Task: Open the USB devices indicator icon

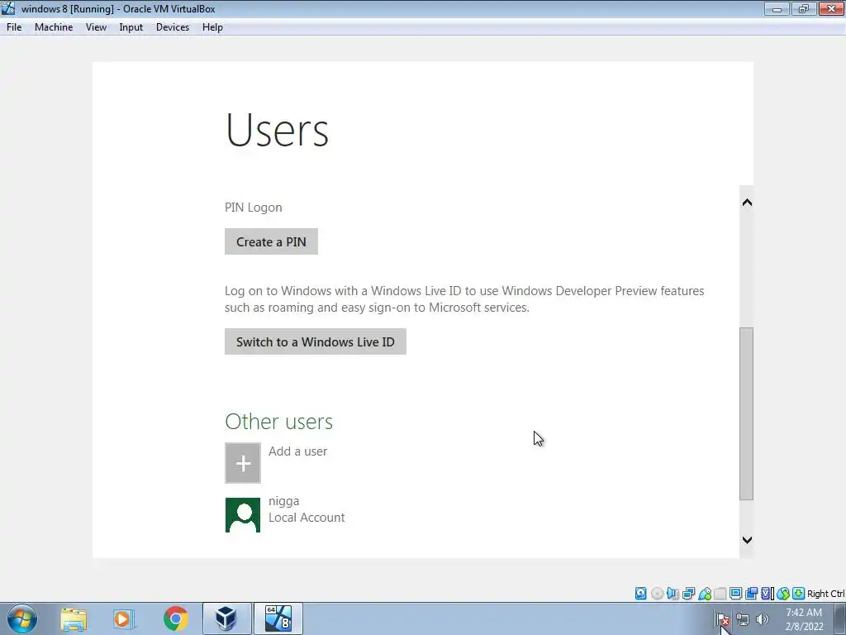Action: pyautogui.click(x=705, y=594)
